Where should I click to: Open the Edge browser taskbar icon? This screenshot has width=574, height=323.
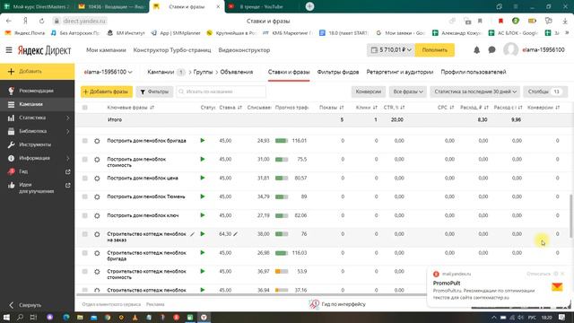[x=66, y=317]
